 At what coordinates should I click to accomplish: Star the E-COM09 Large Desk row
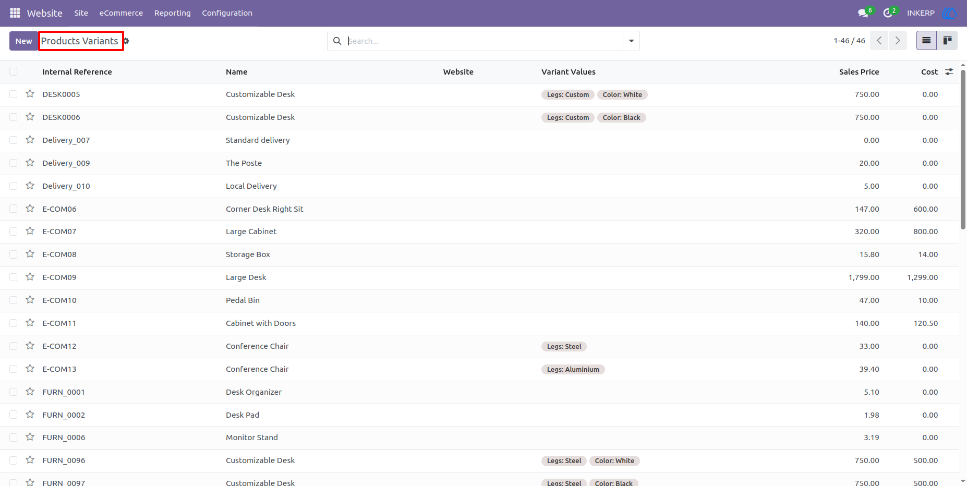tap(30, 277)
